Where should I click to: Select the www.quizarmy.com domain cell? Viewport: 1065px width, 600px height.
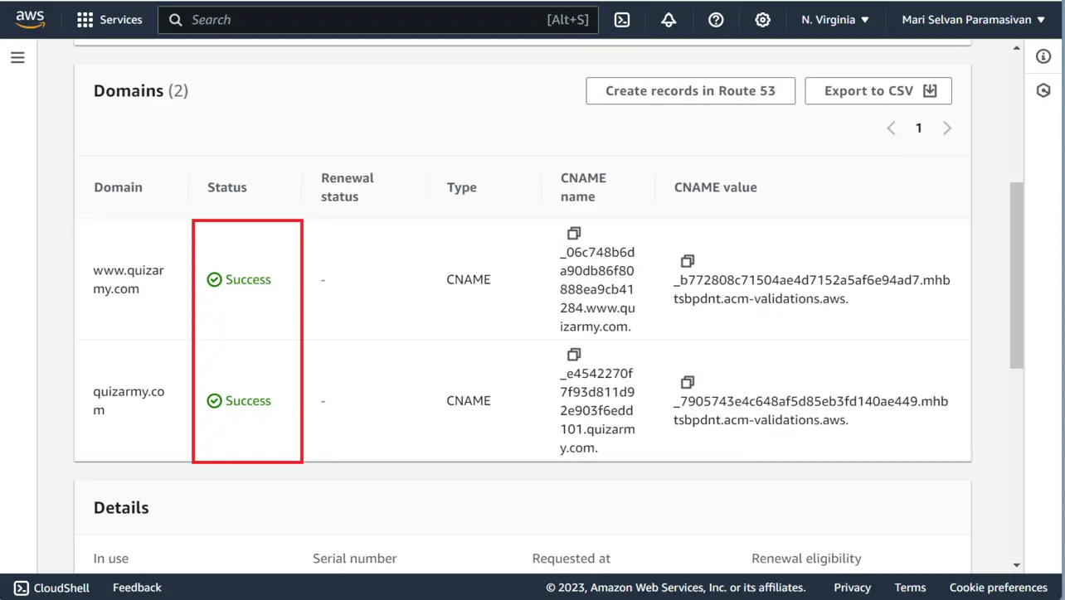(129, 279)
